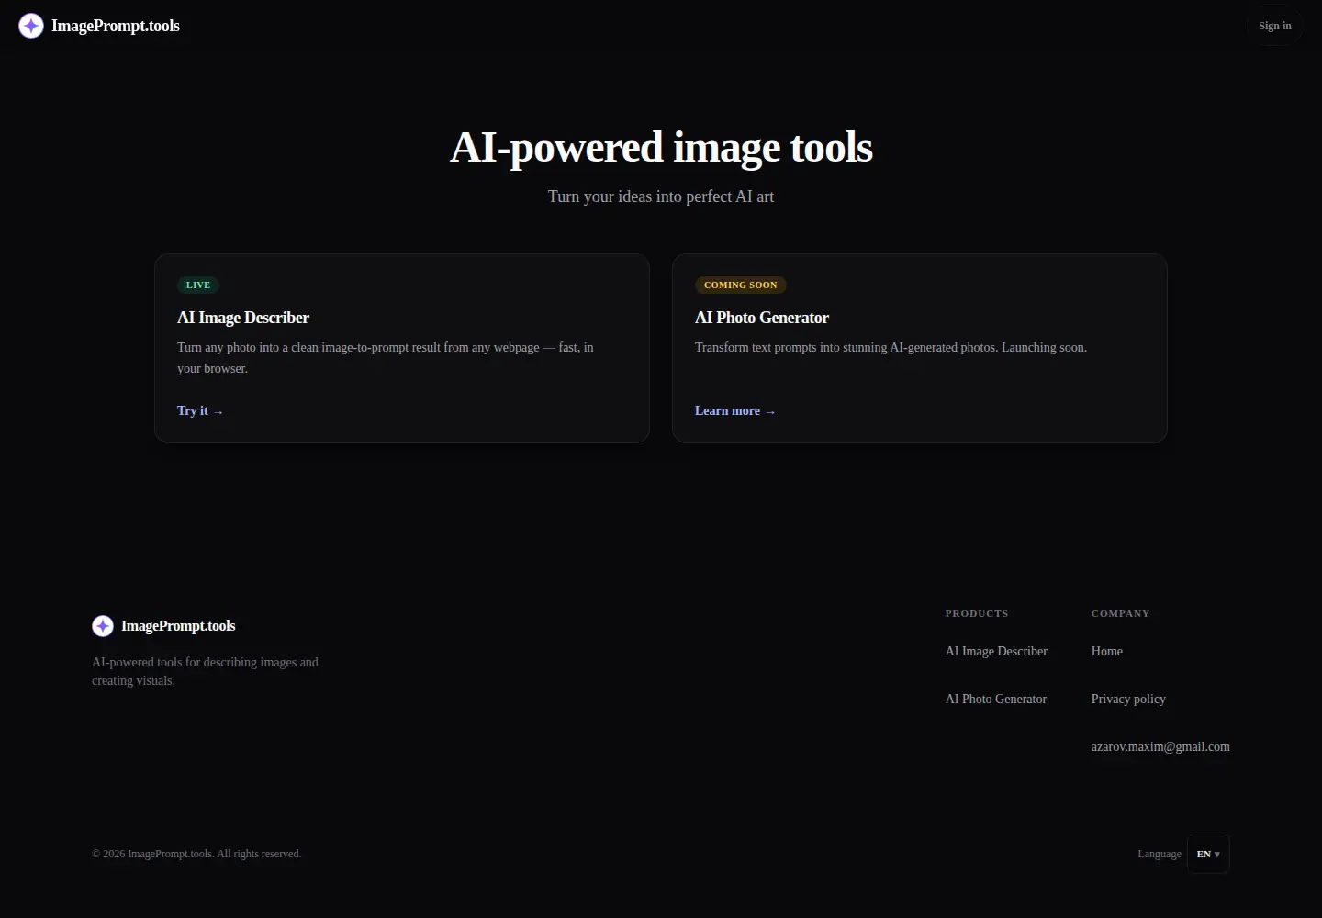Click the footer ImagePrompt.tools brand text
The width and height of the screenshot is (1322, 918).
178,626
